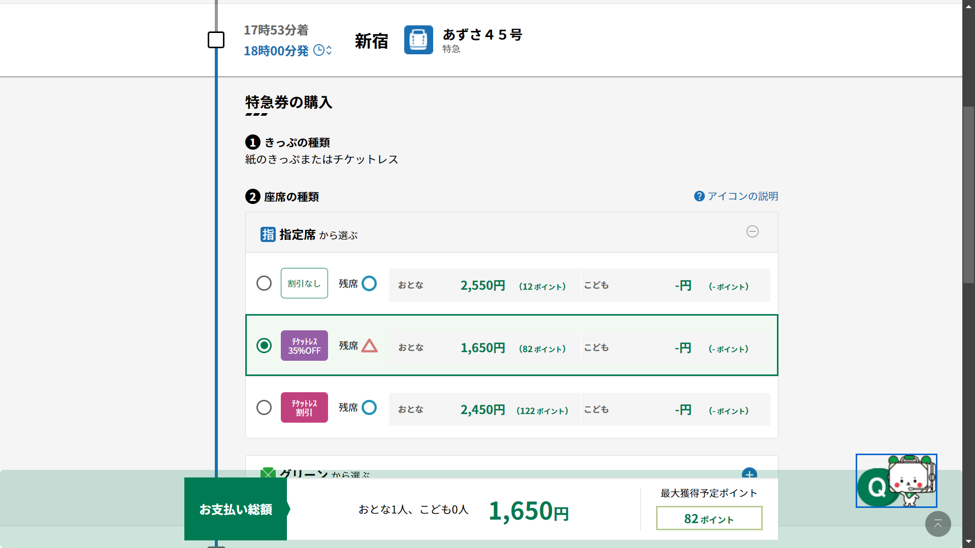Click the pink チケットレス割引 badge
975x548 pixels.
coord(304,407)
